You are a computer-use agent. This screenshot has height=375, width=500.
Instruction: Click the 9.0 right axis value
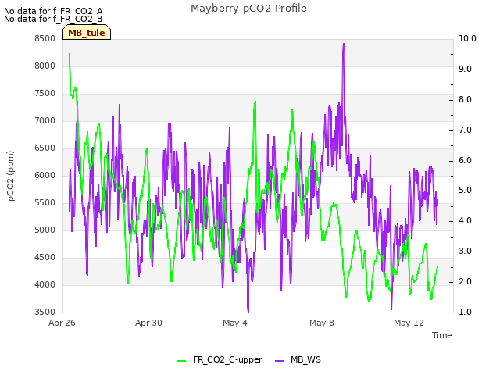[x=466, y=70]
